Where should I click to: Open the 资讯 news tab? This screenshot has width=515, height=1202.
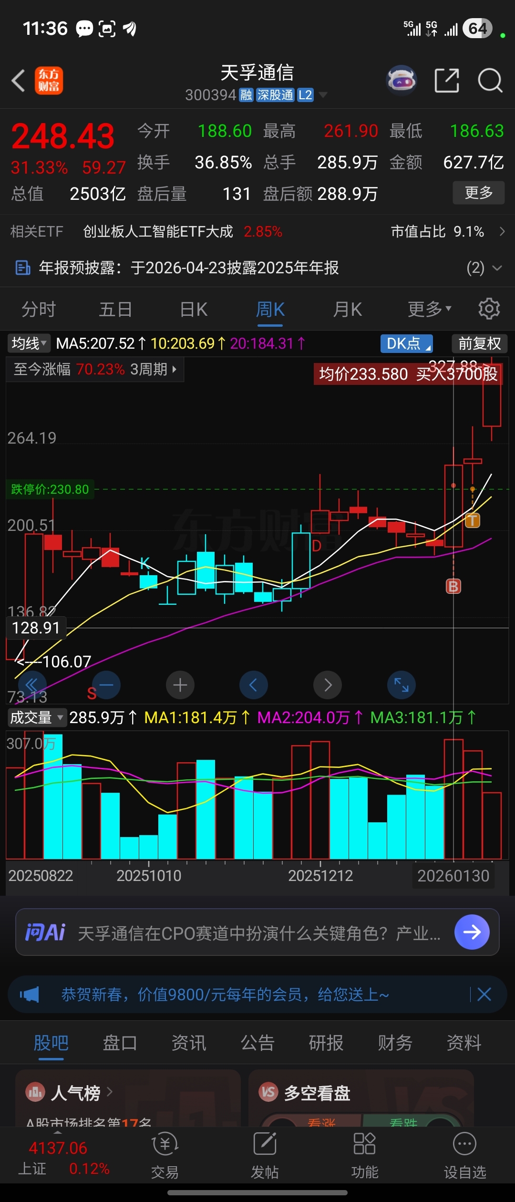tap(189, 1043)
